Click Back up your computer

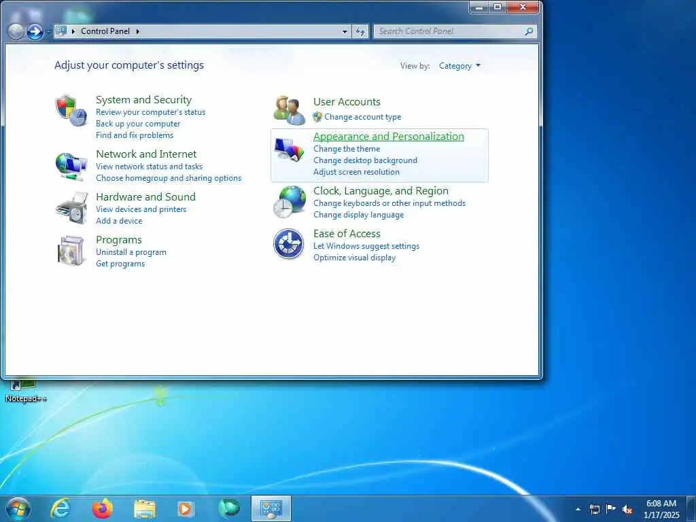tap(138, 124)
